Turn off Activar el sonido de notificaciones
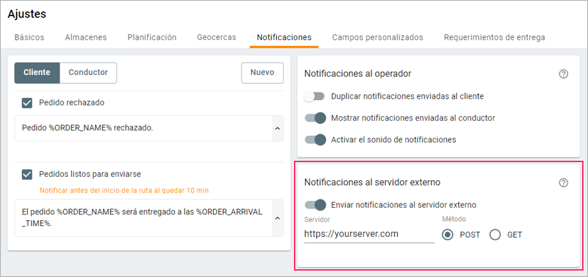 315,139
